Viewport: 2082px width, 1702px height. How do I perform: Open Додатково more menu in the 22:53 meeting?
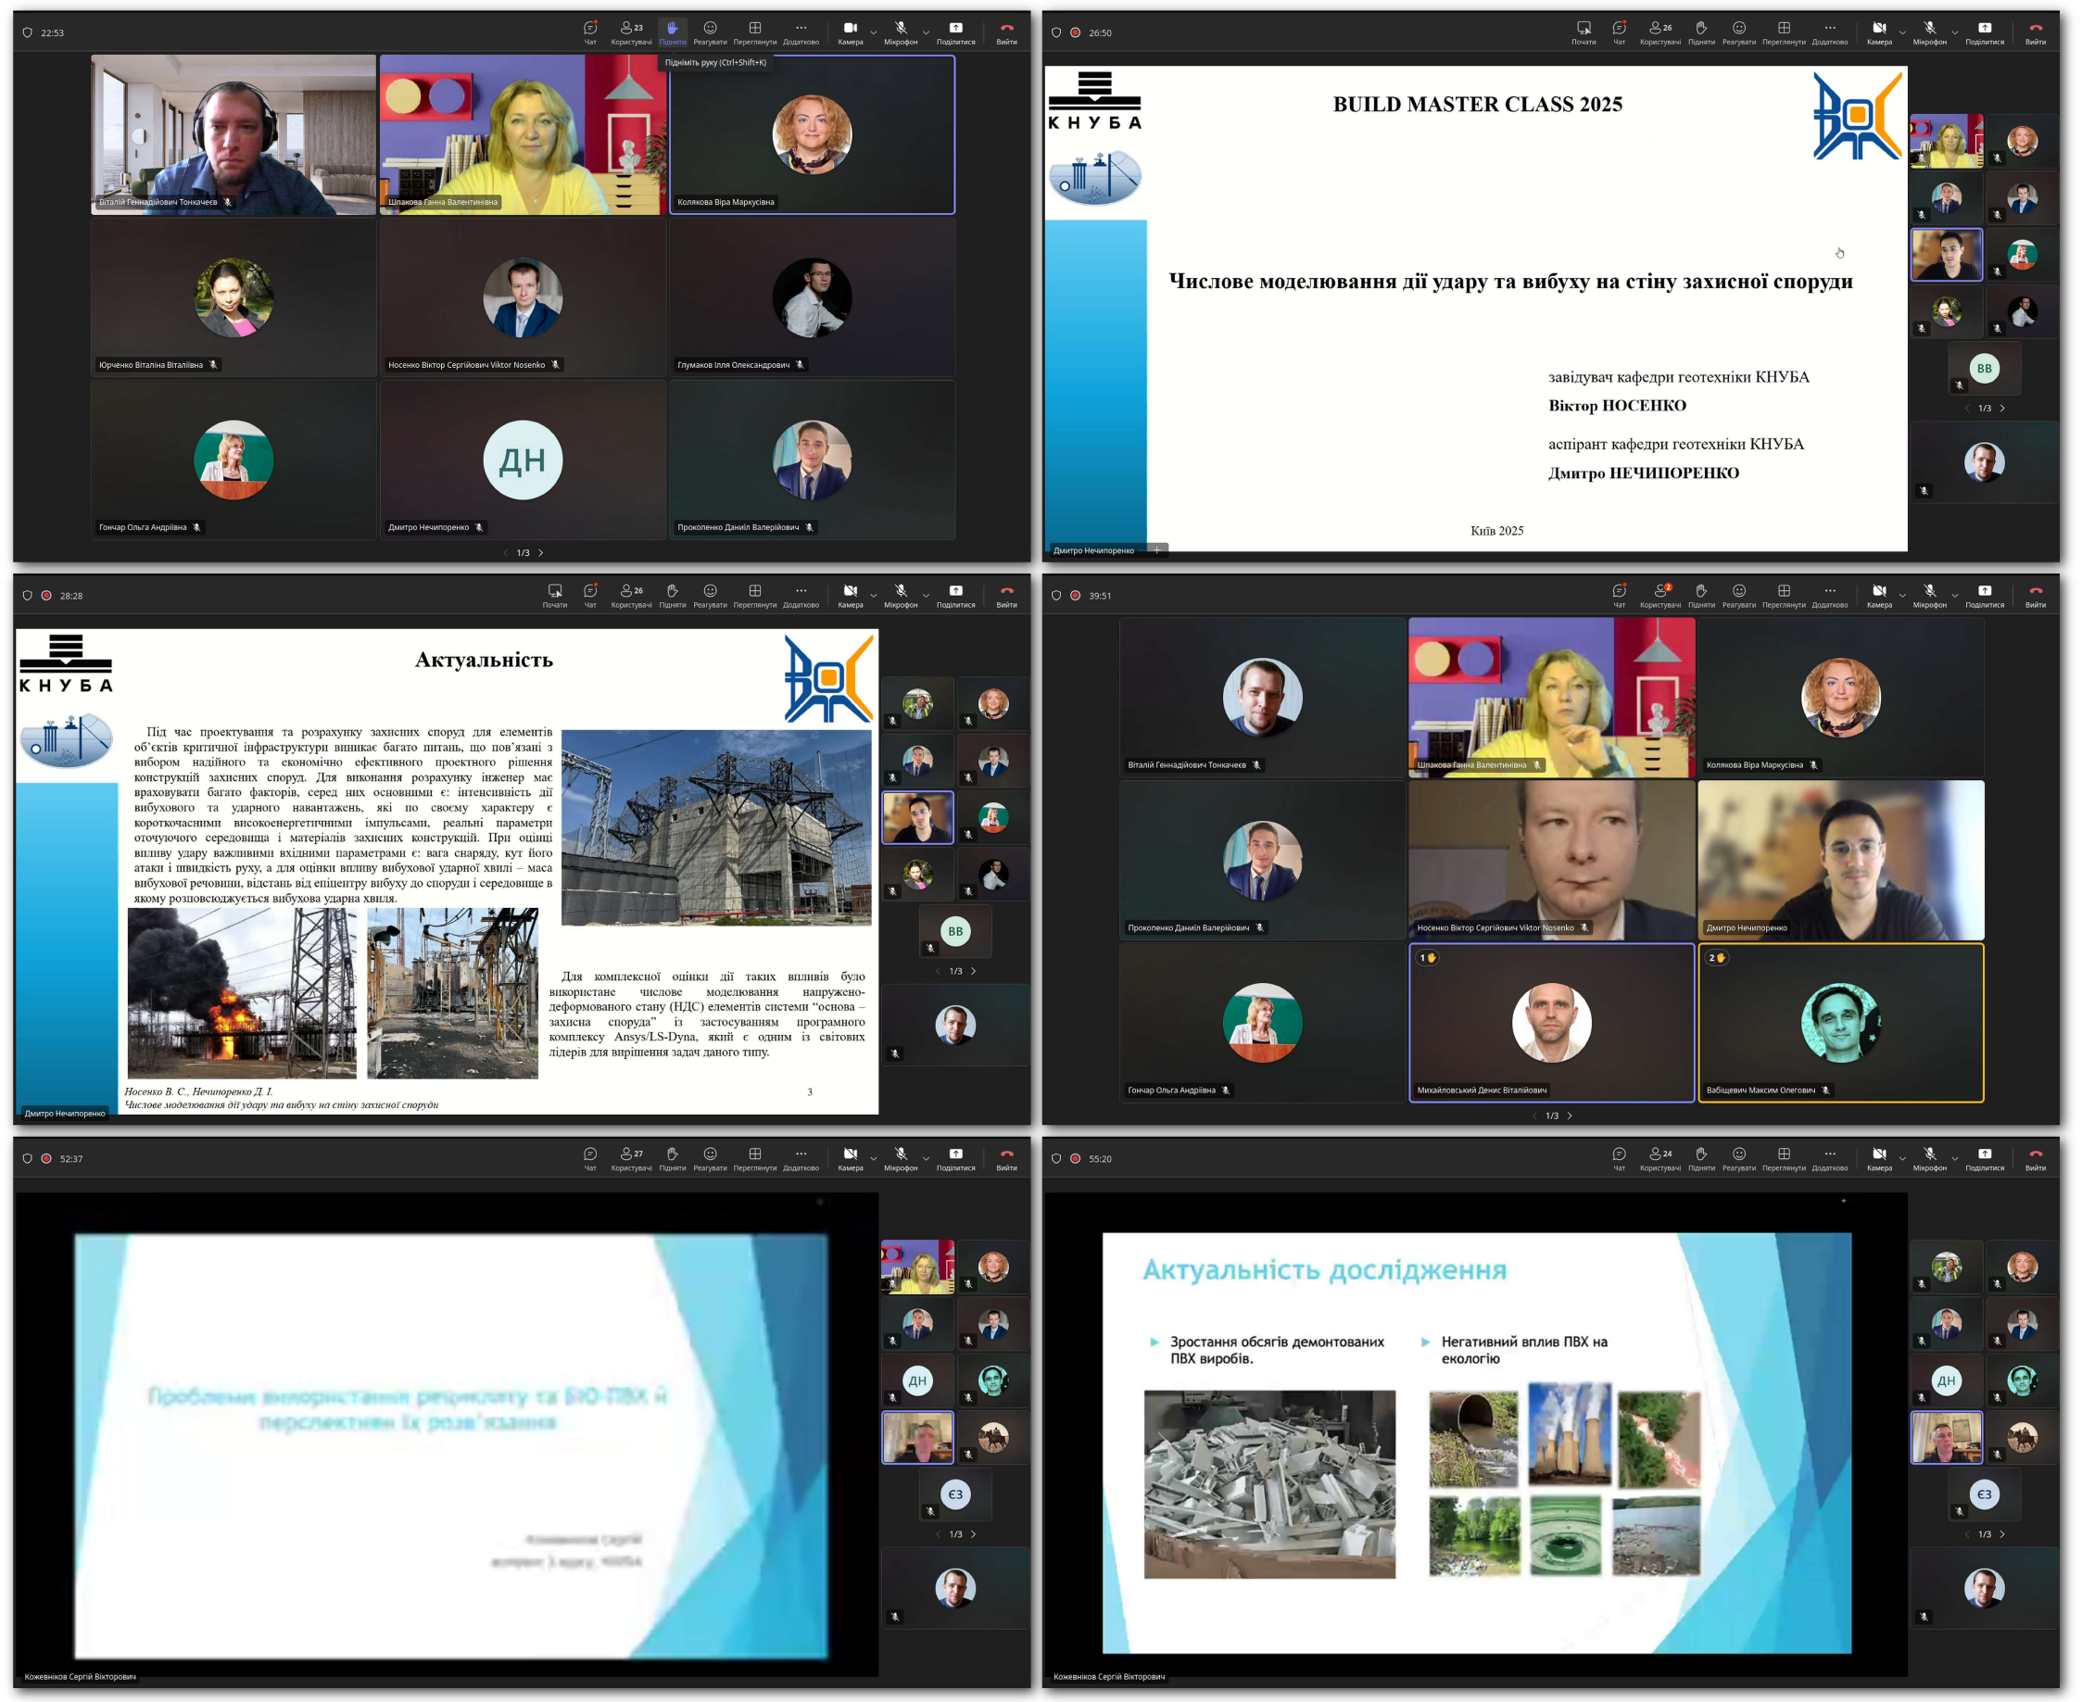coord(801,29)
